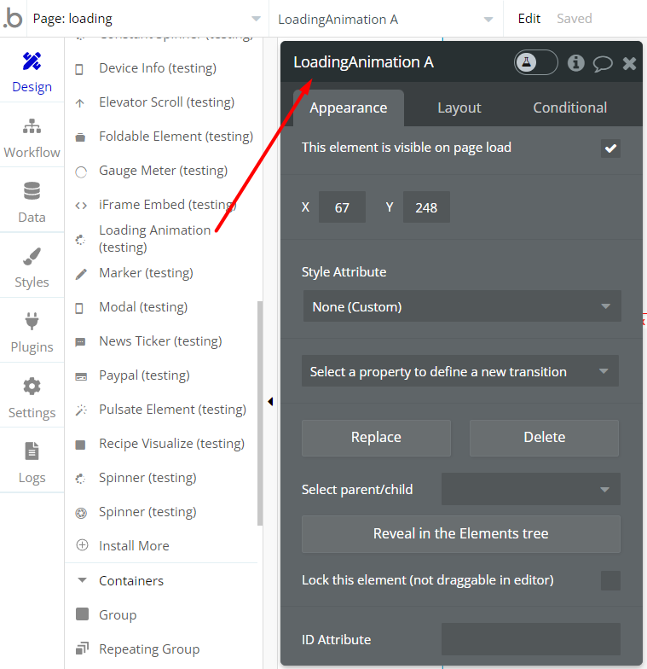
Task: Check Lock this element checkbox
Action: (610, 580)
